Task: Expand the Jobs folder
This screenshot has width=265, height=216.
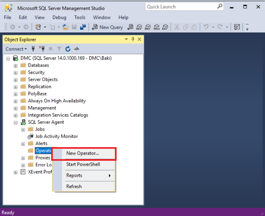Action: (x=23, y=129)
